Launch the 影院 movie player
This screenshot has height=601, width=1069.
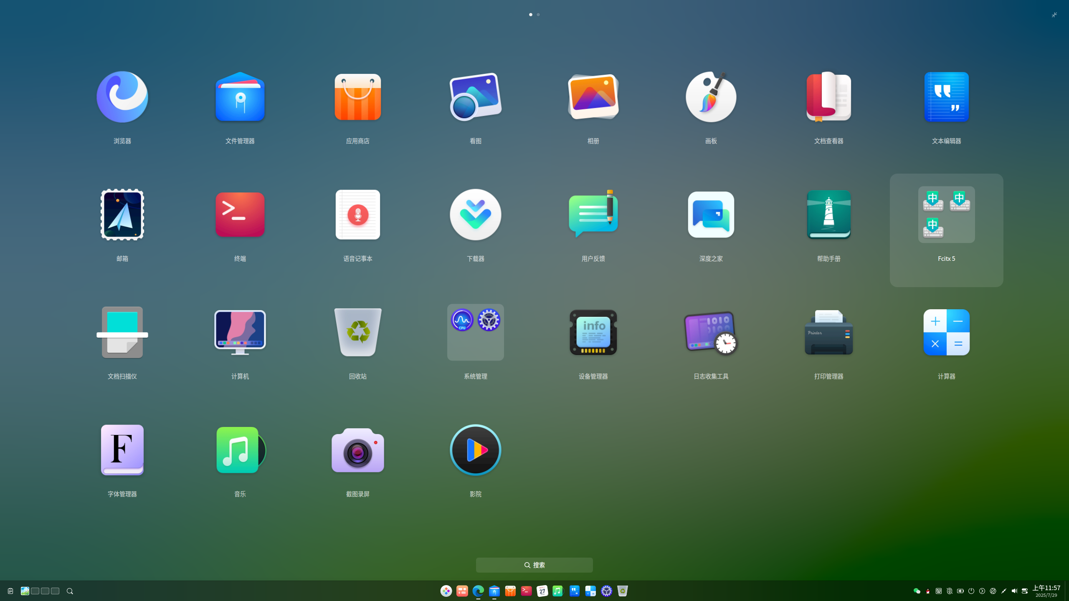pos(475,450)
